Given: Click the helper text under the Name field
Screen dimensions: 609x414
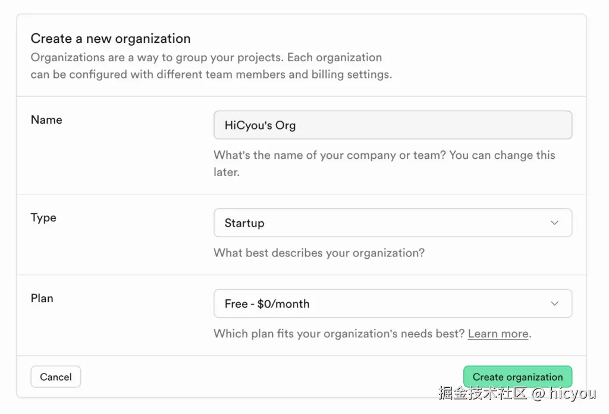Looking at the screenshot, I should pos(384,163).
